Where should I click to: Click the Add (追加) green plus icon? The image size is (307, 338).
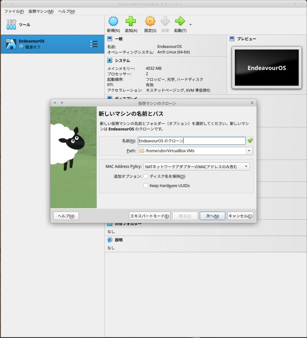(x=131, y=21)
